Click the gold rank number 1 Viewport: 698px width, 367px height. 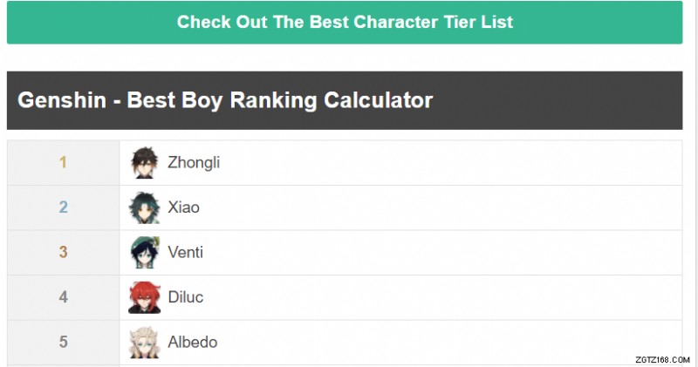(63, 163)
